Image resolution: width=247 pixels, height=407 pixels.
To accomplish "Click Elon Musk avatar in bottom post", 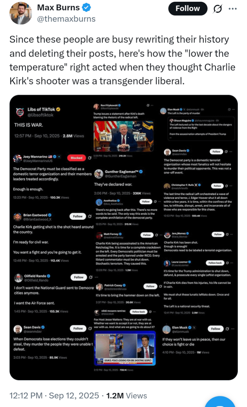I will pos(166,329).
